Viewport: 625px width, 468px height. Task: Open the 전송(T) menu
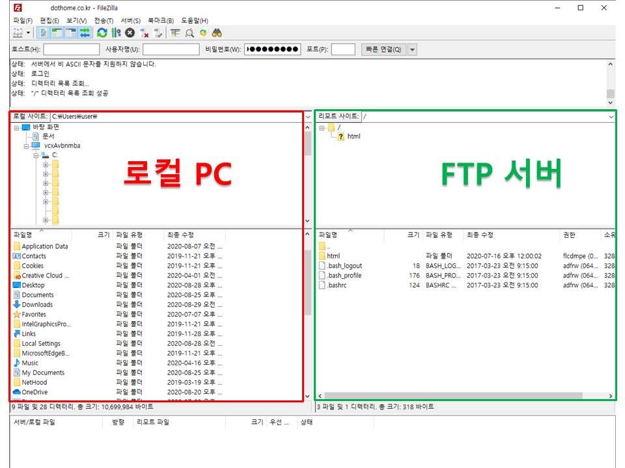[x=104, y=21]
